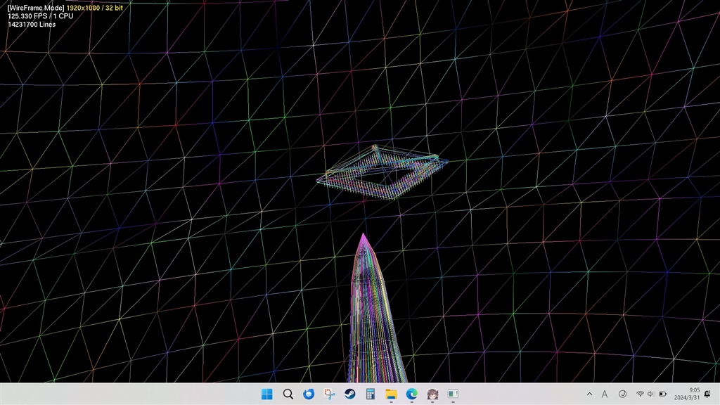Switch to the anime character avatar app
Screen dimensions: 720x405
pyautogui.click(x=432, y=394)
